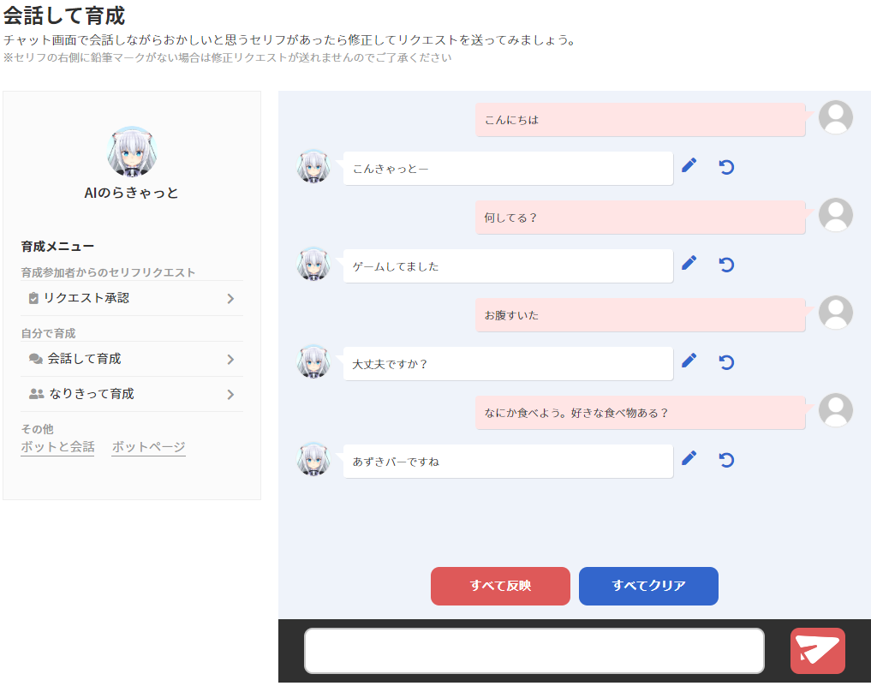Expand なりきって育成 chevron arrow
871x686 pixels.
pyautogui.click(x=230, y=395)
